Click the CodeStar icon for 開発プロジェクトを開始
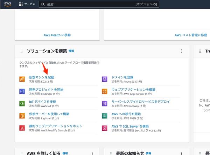Viewport: 210px width, 155px height. pyautogui.click(x=22, y=91)
